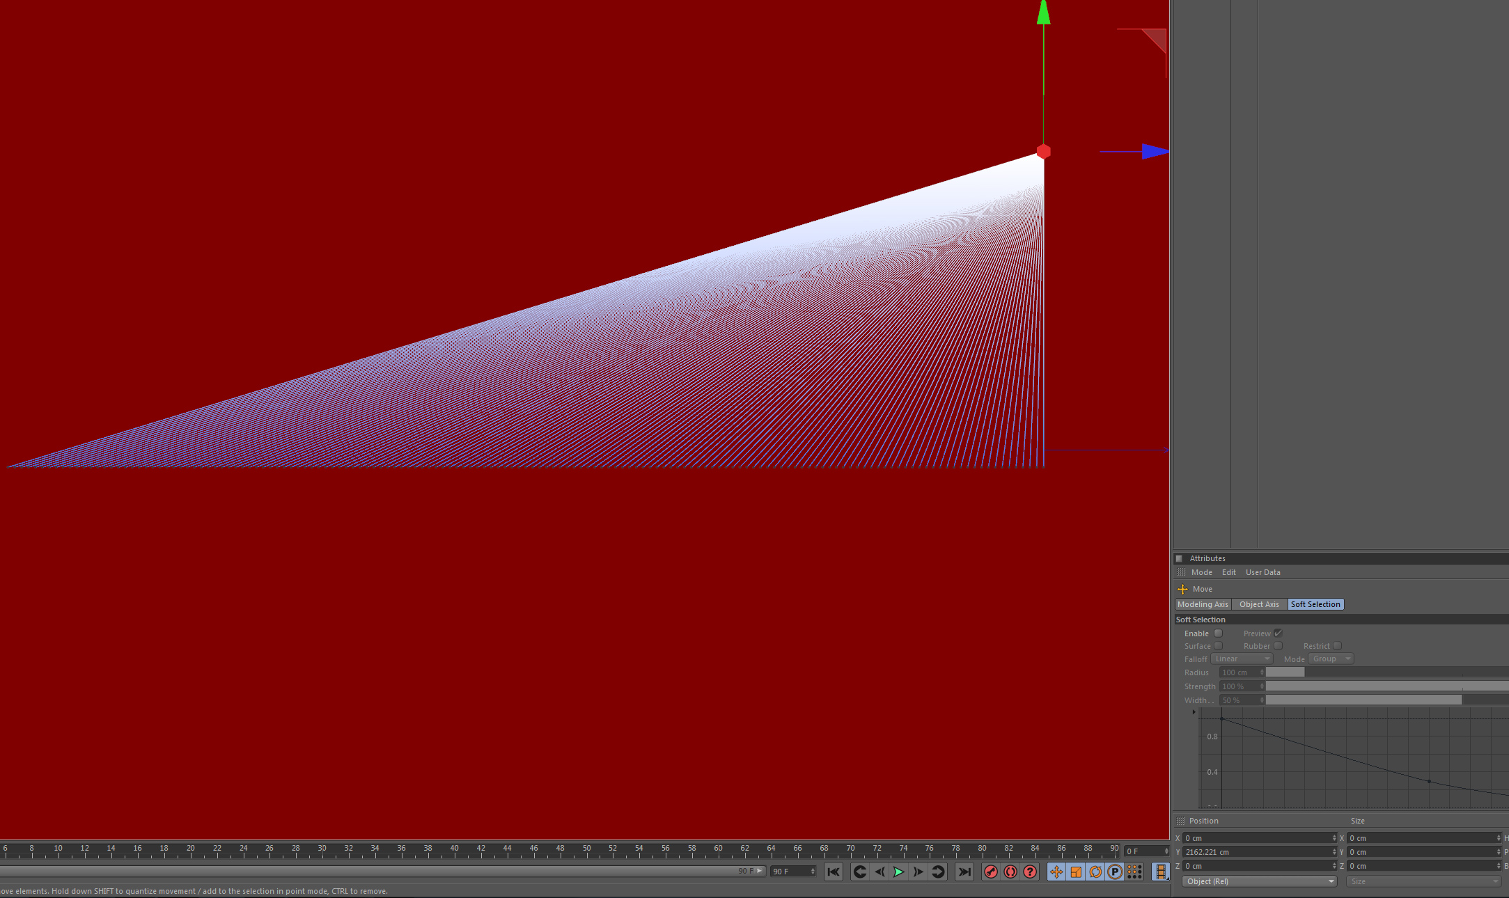The height and width of the screenshot is (898, 1509).
Task: Enable the Soft Selection checkbox
Action: 1218,633
